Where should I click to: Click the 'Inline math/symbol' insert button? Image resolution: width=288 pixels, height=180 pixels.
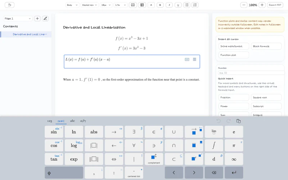click(234, 46)
